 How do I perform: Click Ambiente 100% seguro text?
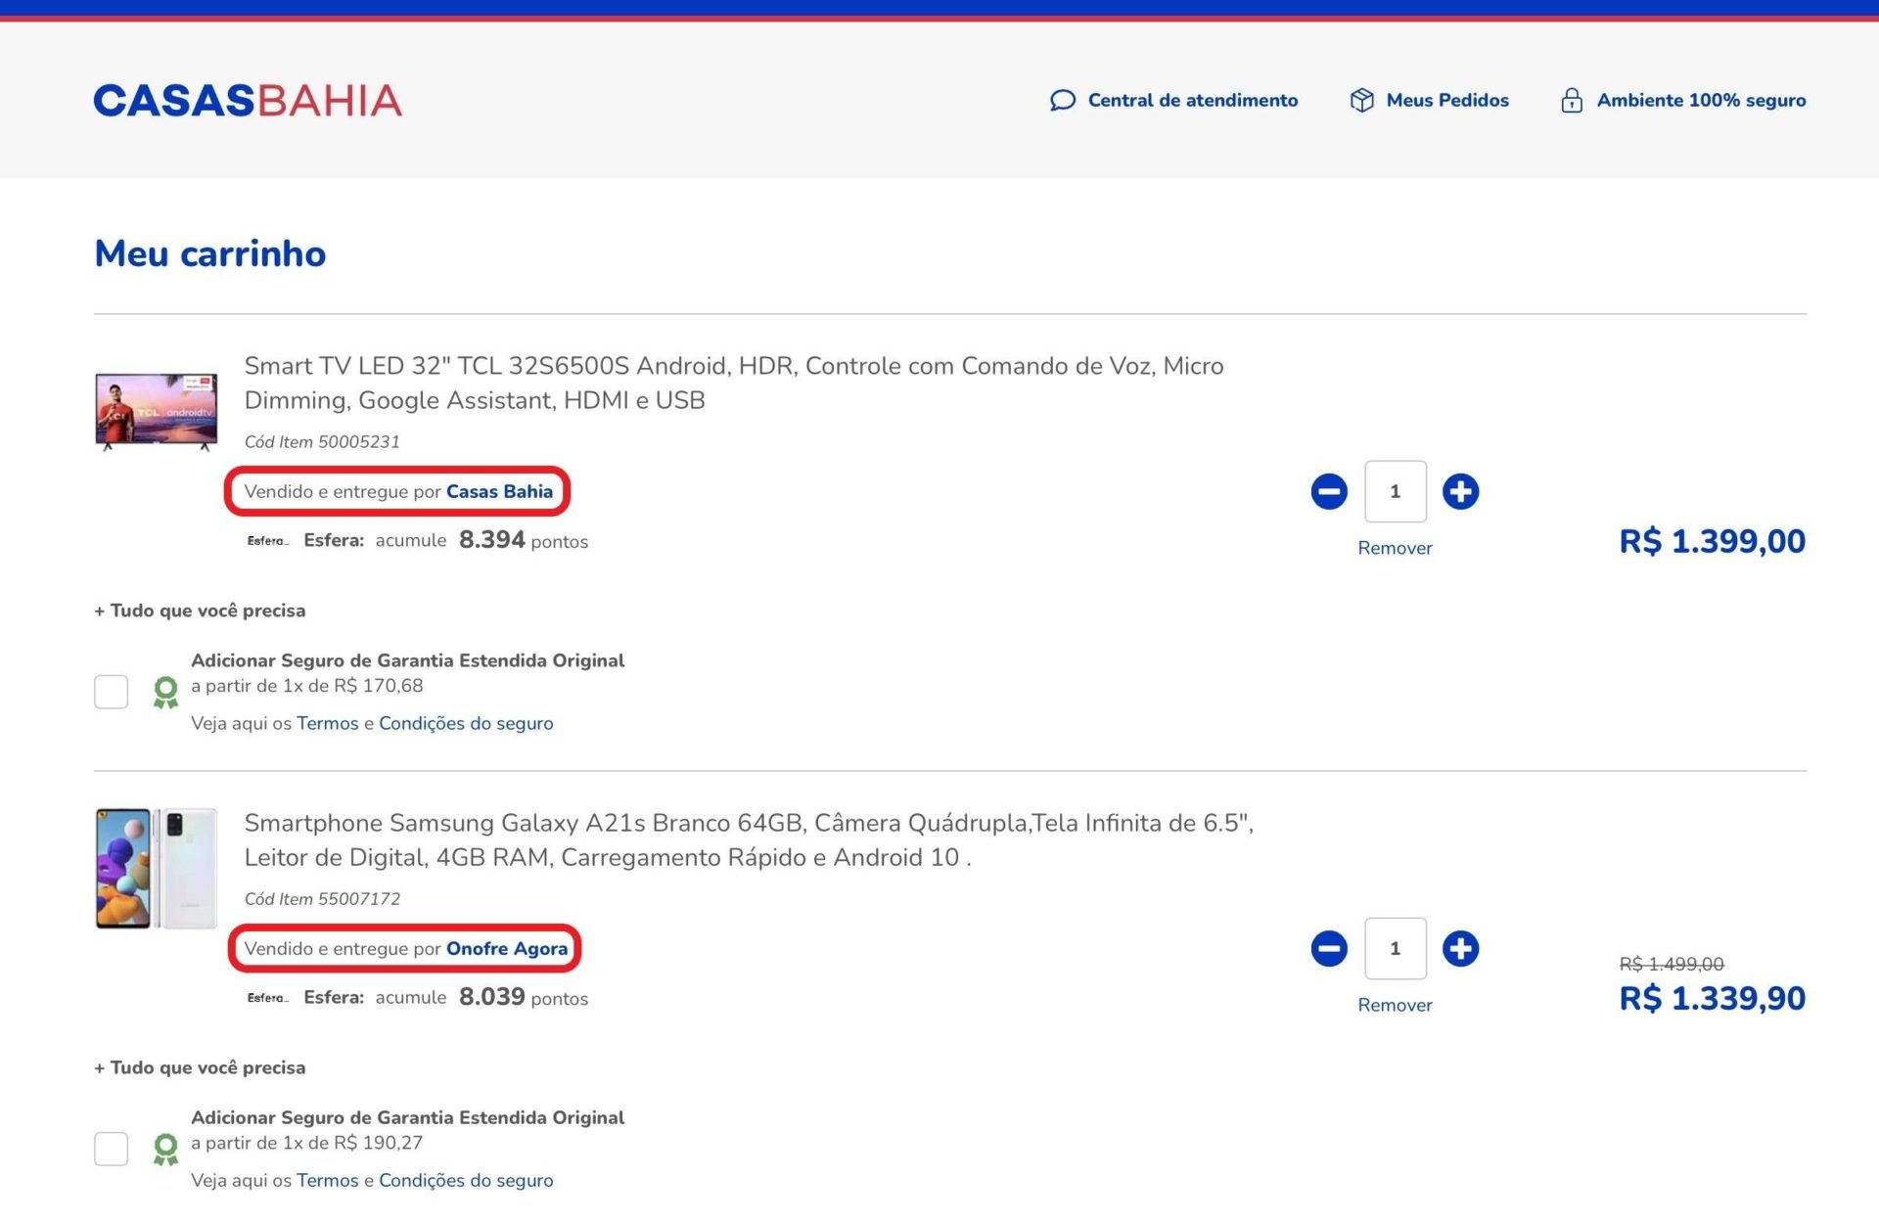click(1701, 101)
